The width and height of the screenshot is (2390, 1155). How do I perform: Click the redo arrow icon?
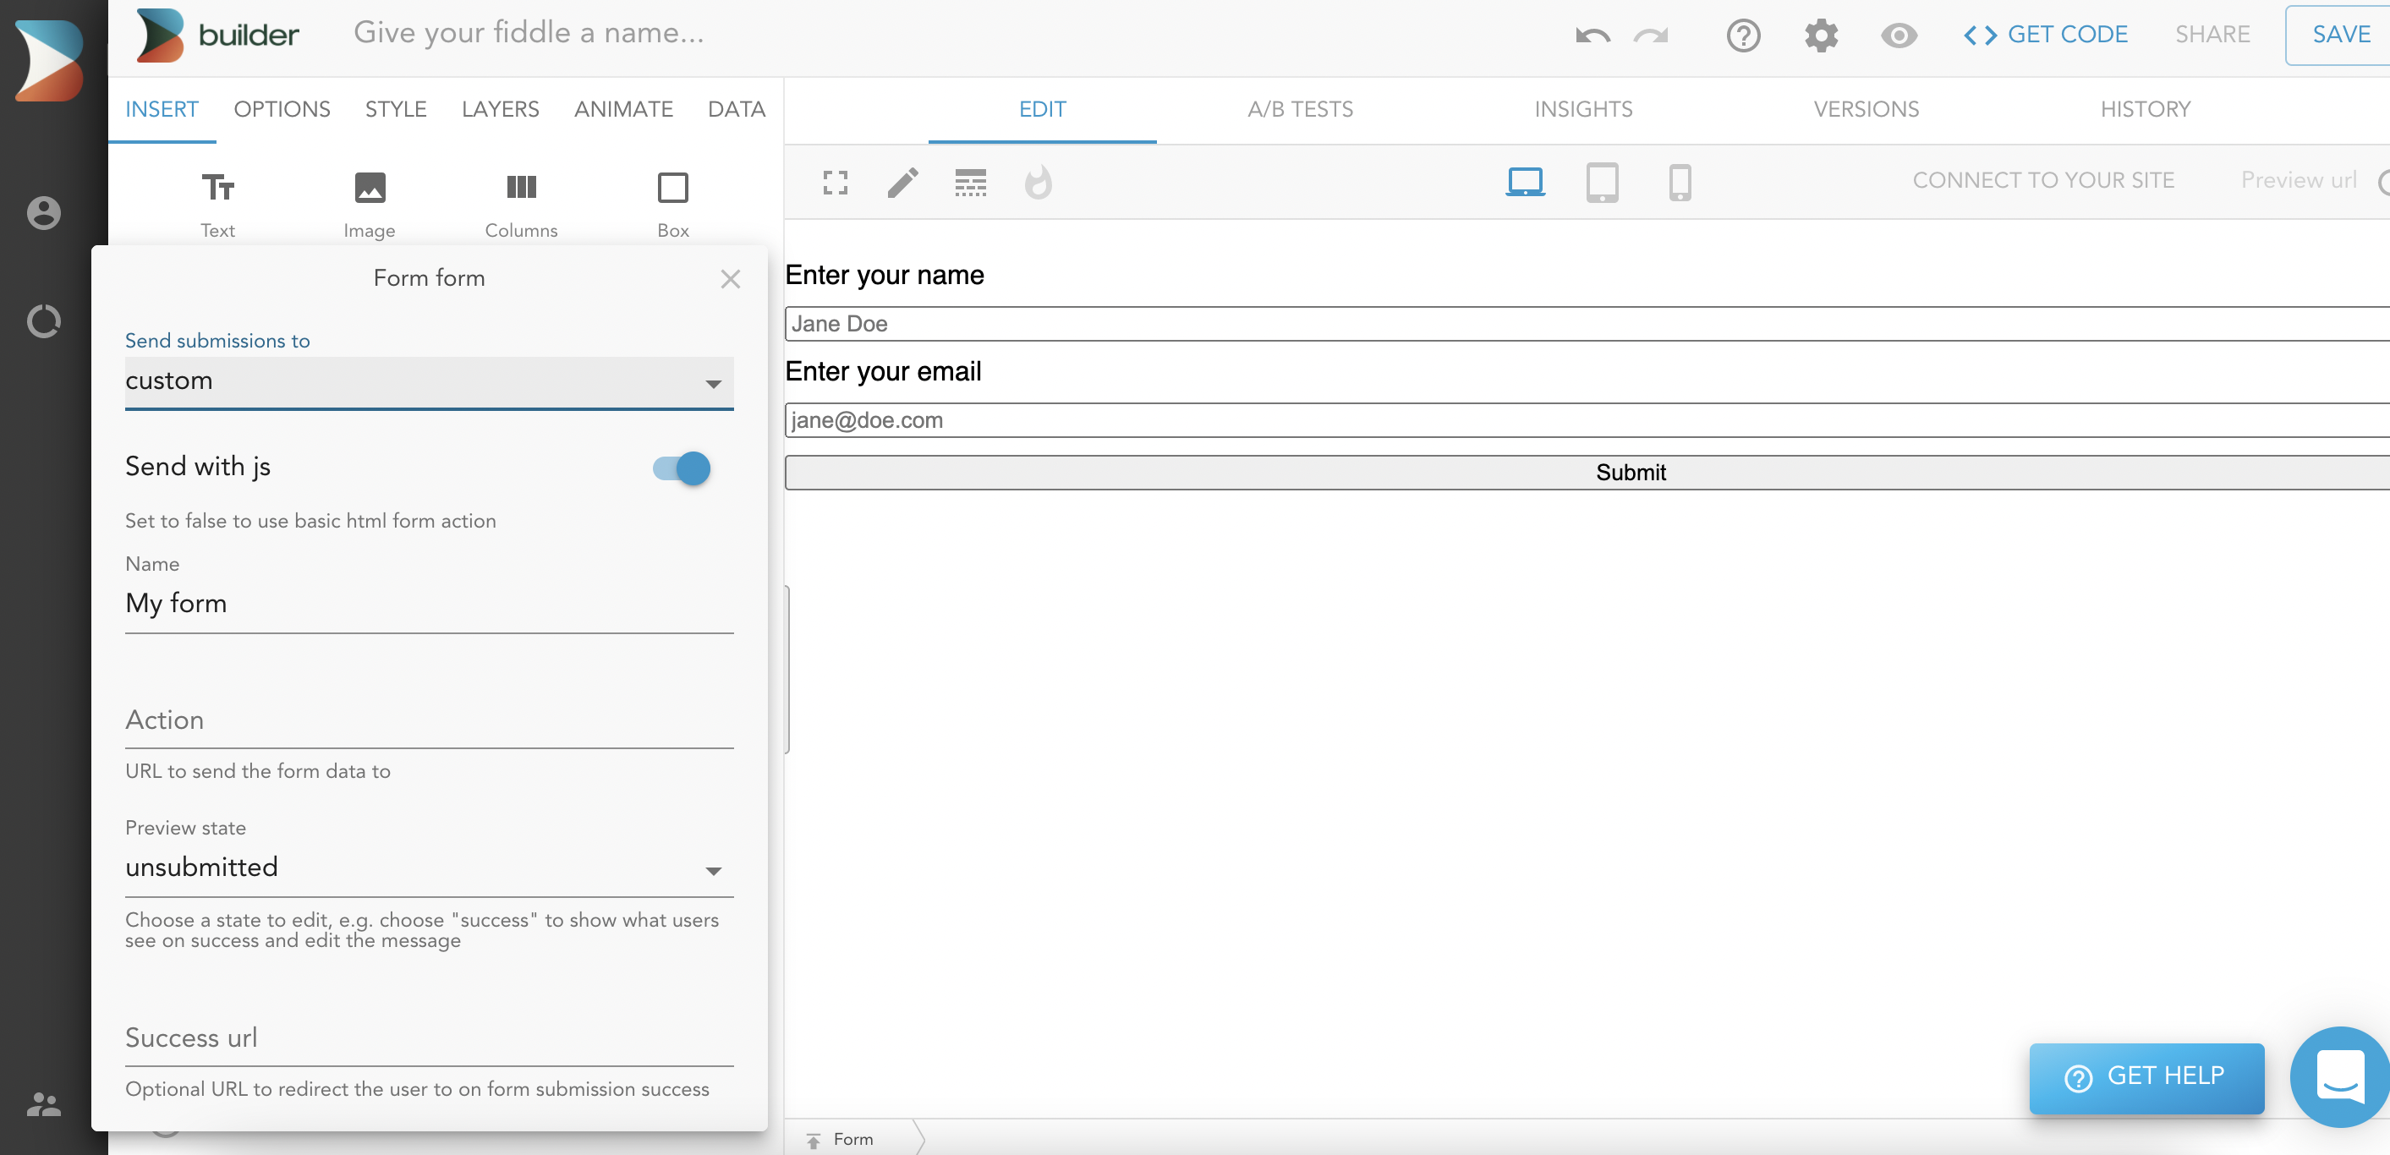(x=1652, y=36)
